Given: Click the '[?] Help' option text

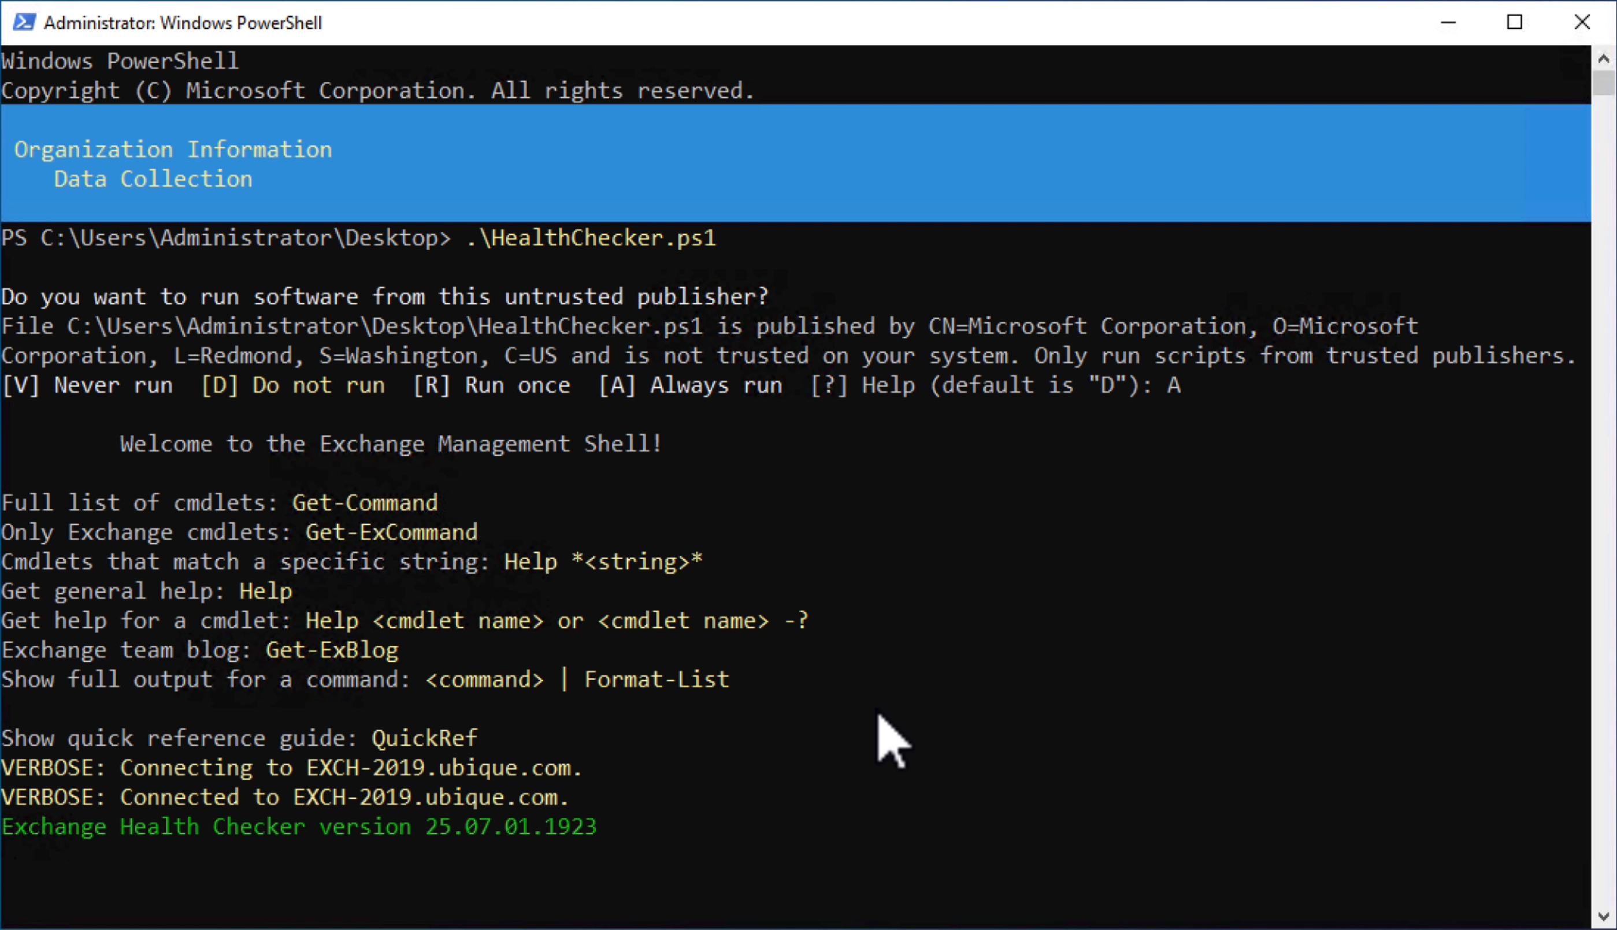Looking at the screenshot, I should point(862,385).
